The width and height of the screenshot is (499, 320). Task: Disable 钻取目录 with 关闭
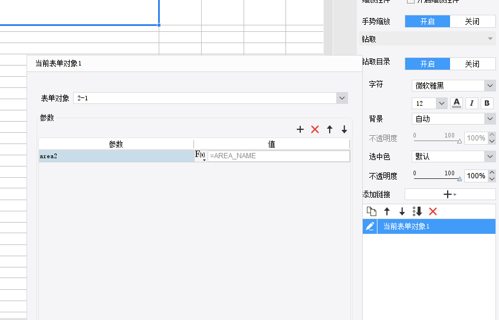(x=472, y=64)
